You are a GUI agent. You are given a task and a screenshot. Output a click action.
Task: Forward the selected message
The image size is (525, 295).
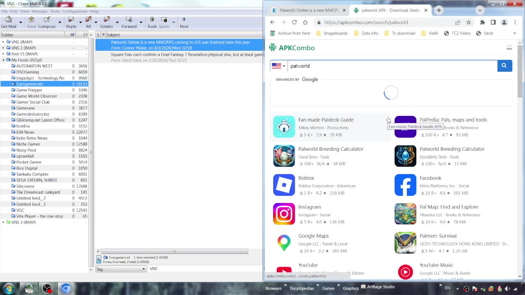129,22
